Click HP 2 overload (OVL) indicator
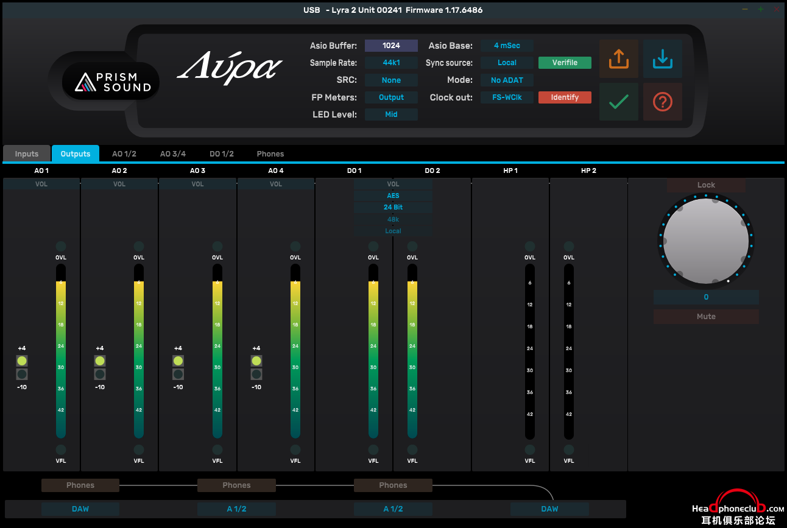The image size is (787, 528). (569, 246)
